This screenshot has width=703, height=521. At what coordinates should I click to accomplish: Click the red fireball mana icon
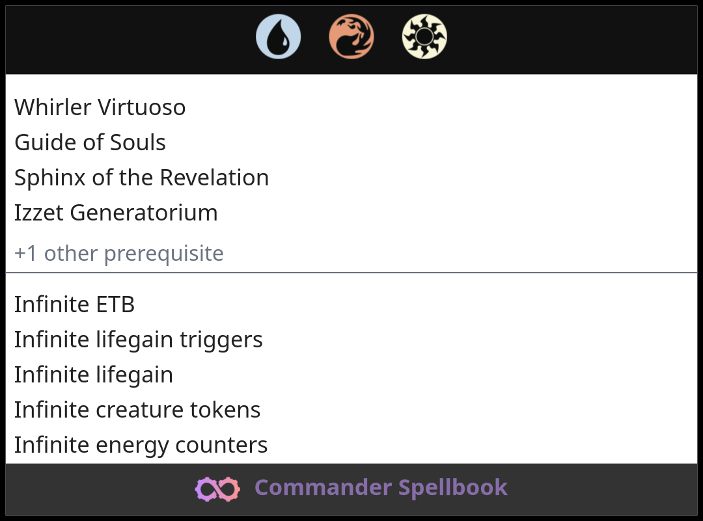click(351, 36)
